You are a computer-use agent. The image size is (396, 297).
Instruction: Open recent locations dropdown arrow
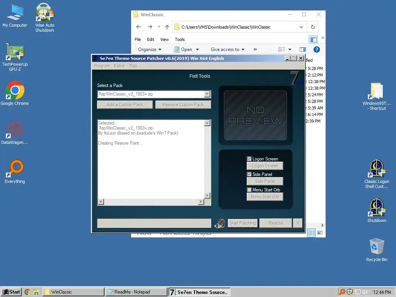pos(159,27)
